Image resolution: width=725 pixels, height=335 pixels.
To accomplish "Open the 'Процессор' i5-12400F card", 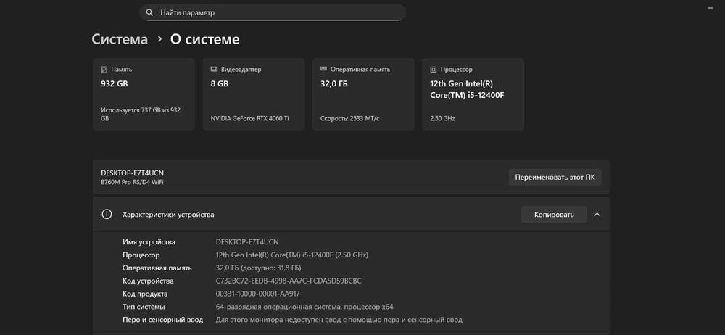I will click(473, 94).
